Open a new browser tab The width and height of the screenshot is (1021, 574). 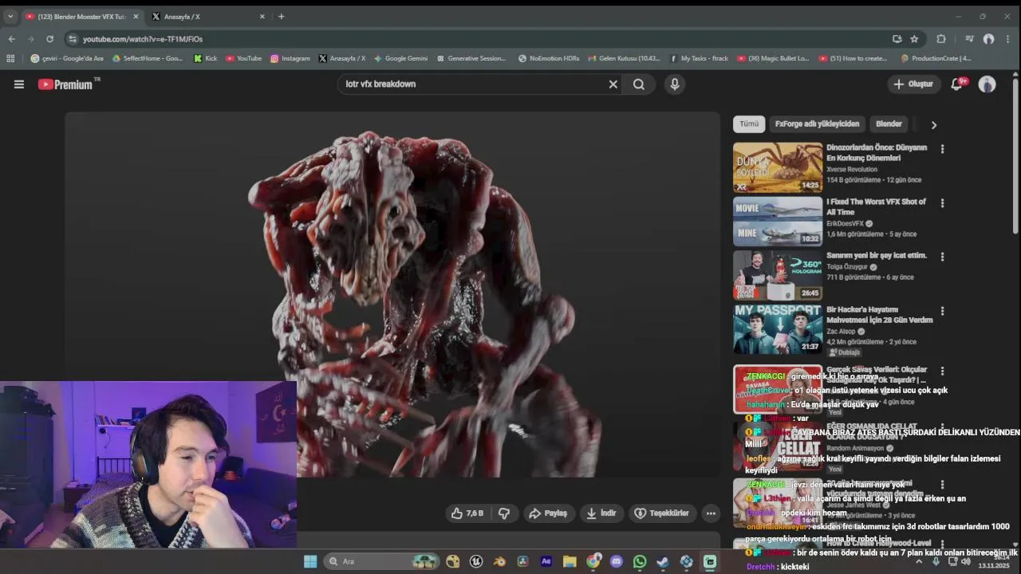(x=281, y=16)
